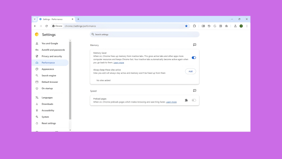
Task: Click the address bar URL
Action: coord(81,26)
